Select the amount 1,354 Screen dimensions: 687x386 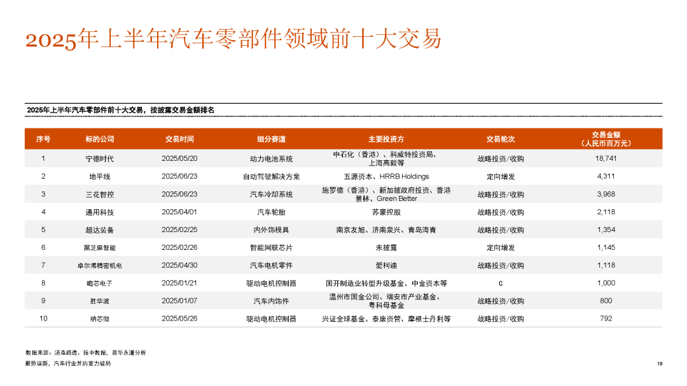(606, 230)
